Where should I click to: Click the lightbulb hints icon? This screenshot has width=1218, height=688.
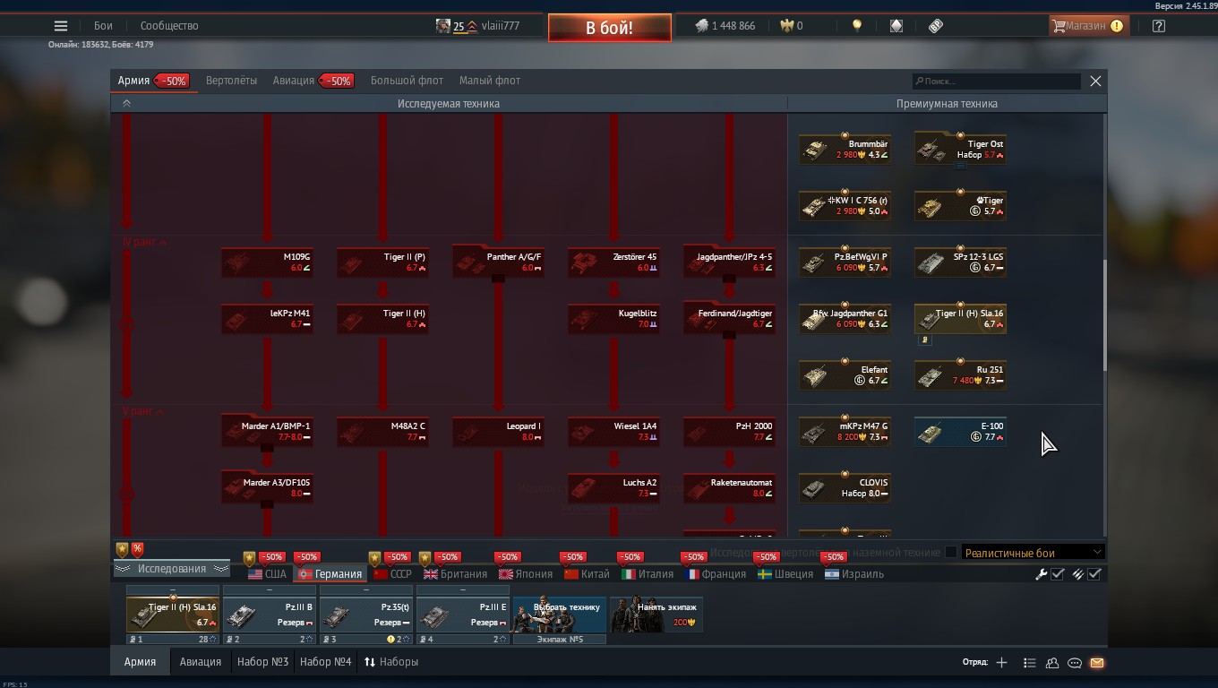(857, 26)
